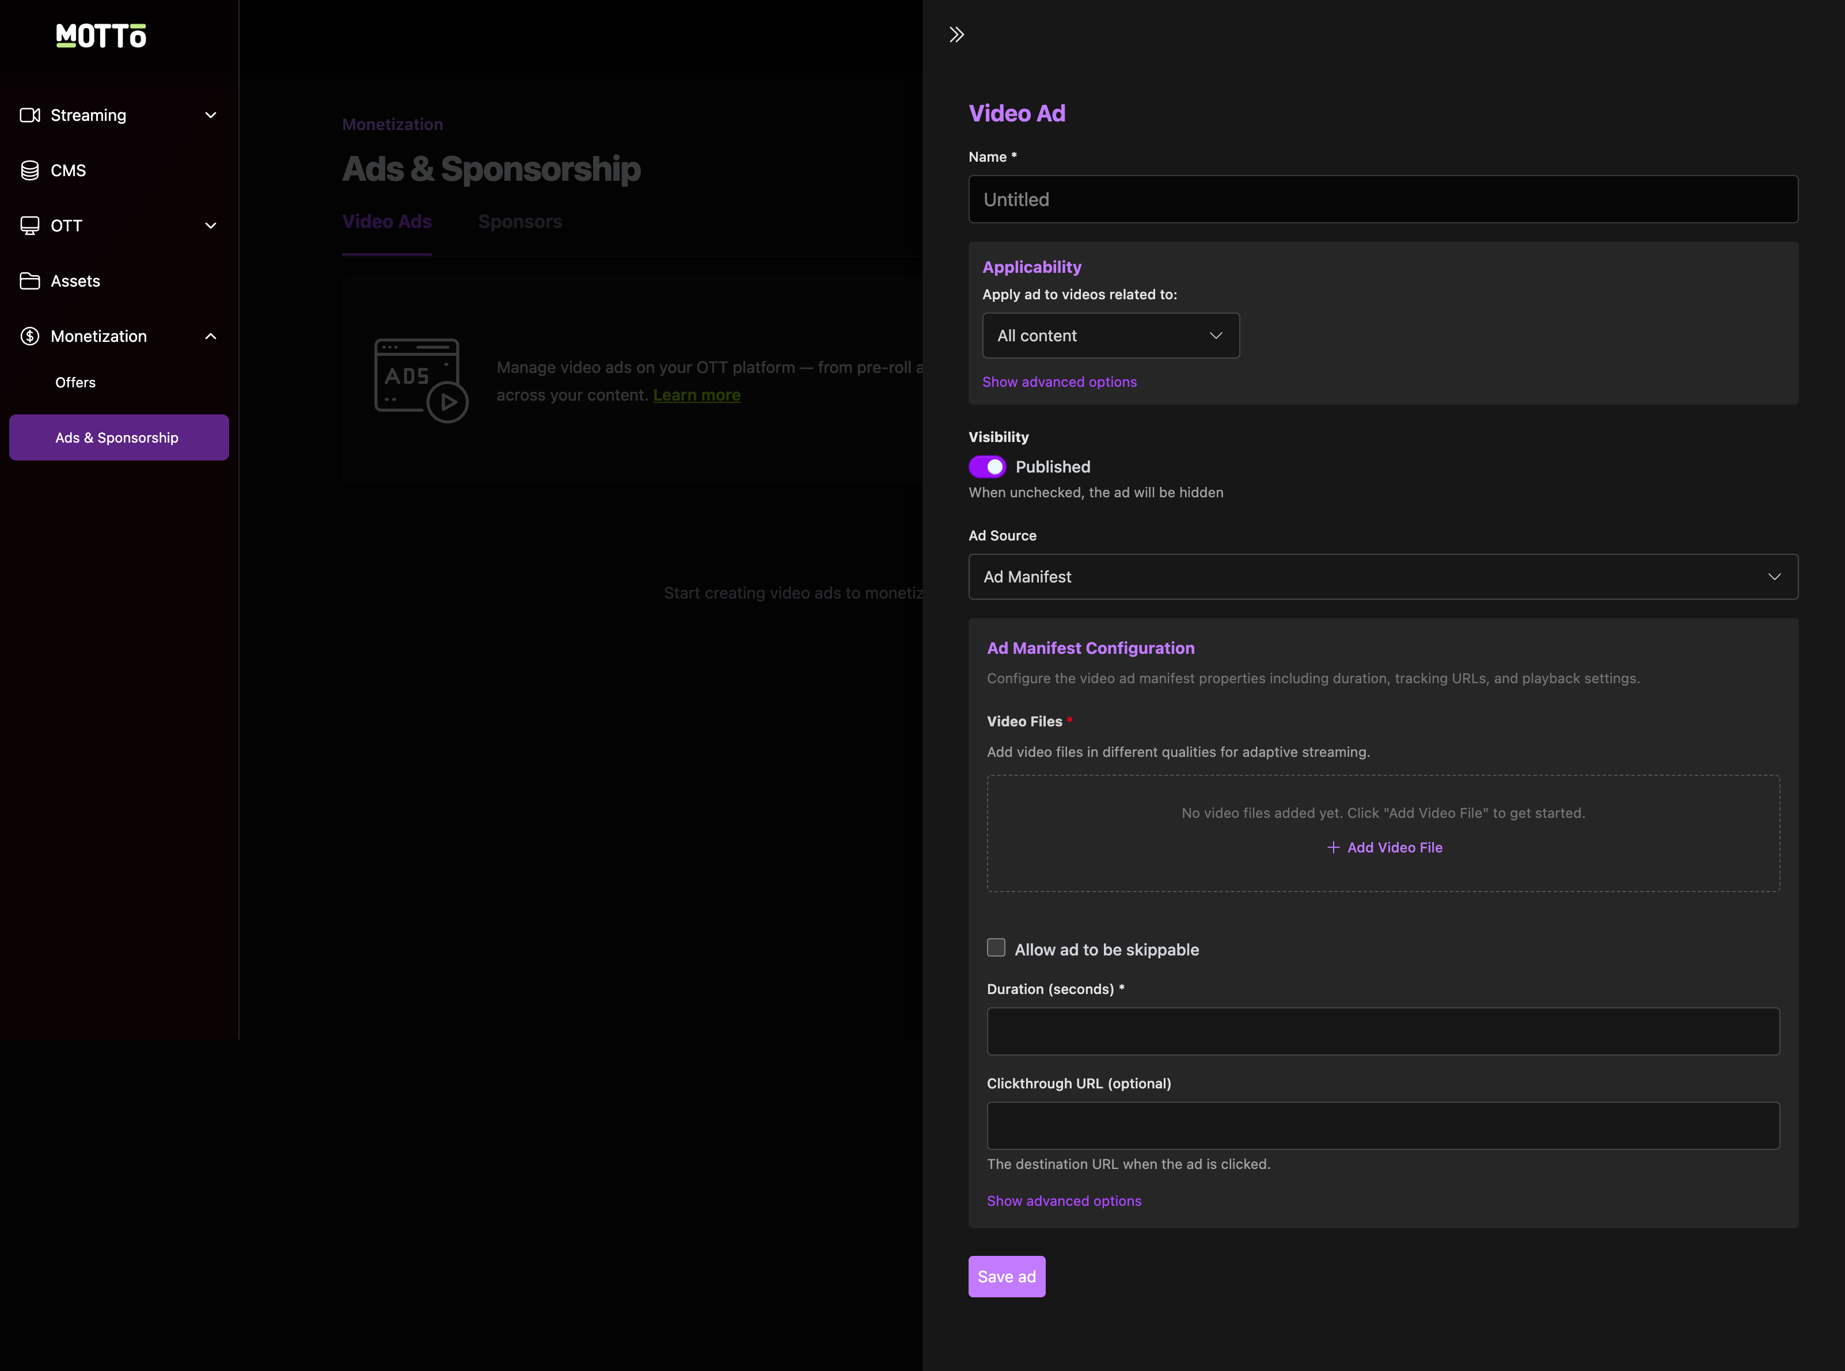Collapse the Monetization section chevron
Screen dimensions: 1845x1371
[x=211, y=336]
